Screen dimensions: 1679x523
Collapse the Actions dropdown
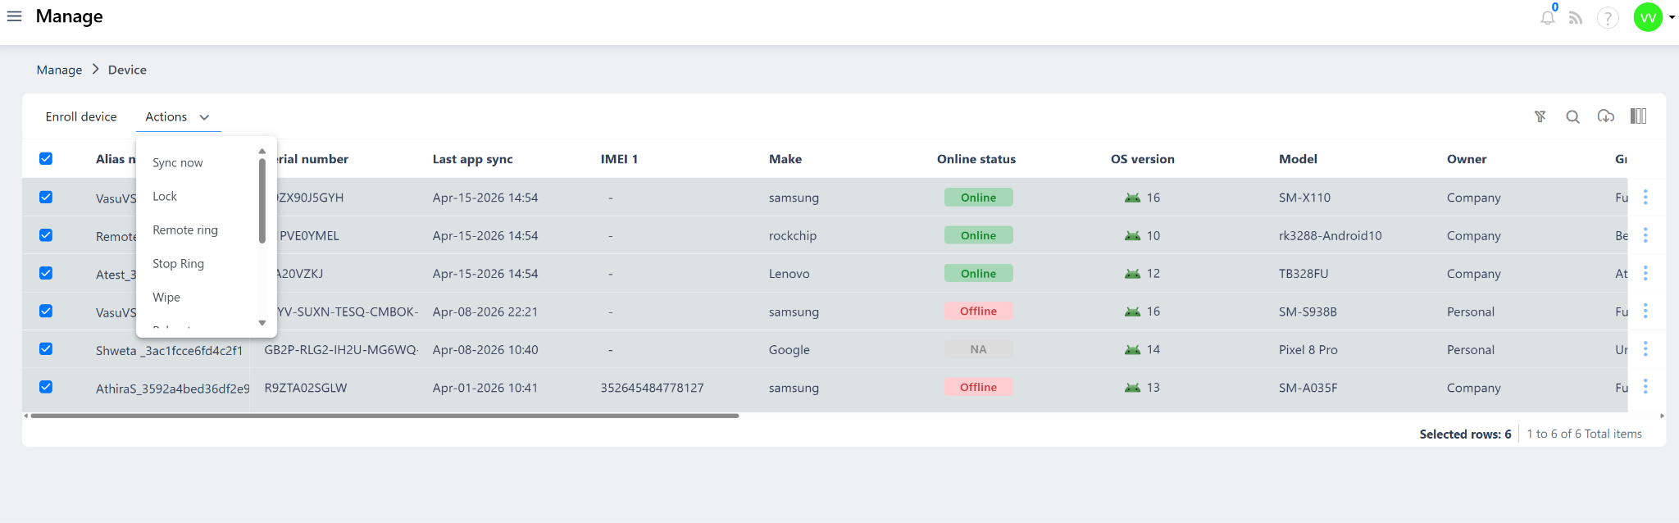(x=178, y=117)
